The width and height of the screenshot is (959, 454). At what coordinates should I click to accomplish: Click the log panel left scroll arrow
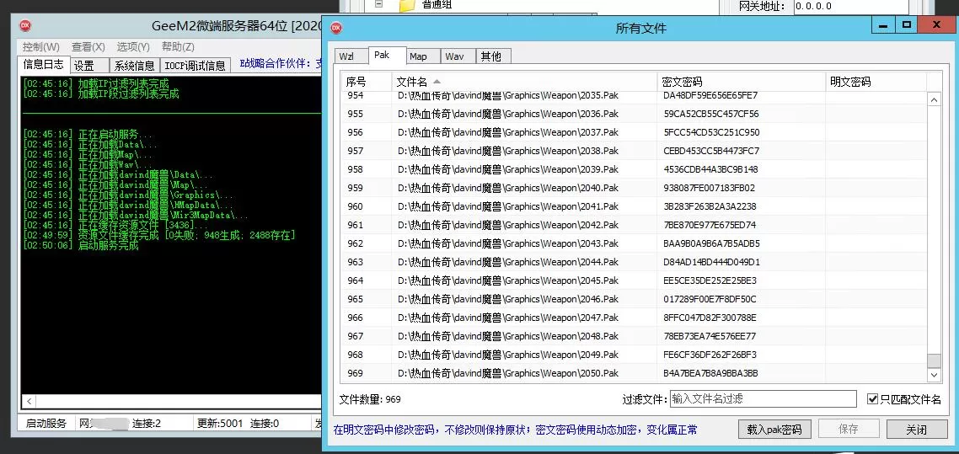point(30,402)
